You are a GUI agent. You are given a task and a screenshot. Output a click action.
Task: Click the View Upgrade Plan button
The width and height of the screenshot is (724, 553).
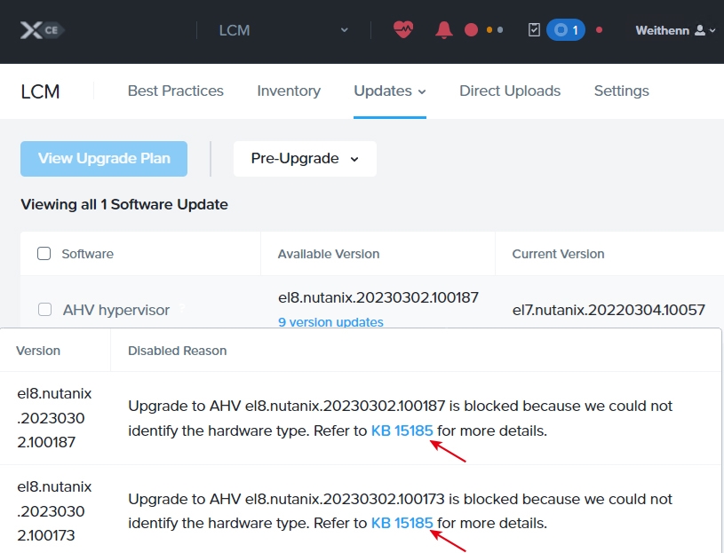pyautogui.click(x=104, y=159)
